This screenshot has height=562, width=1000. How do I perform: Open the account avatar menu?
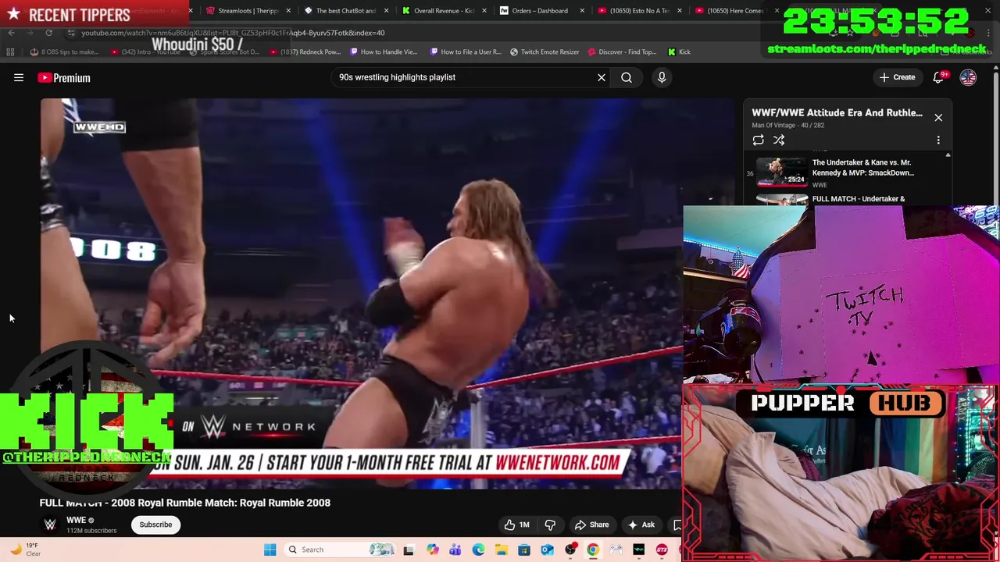[x=968, y=77]
